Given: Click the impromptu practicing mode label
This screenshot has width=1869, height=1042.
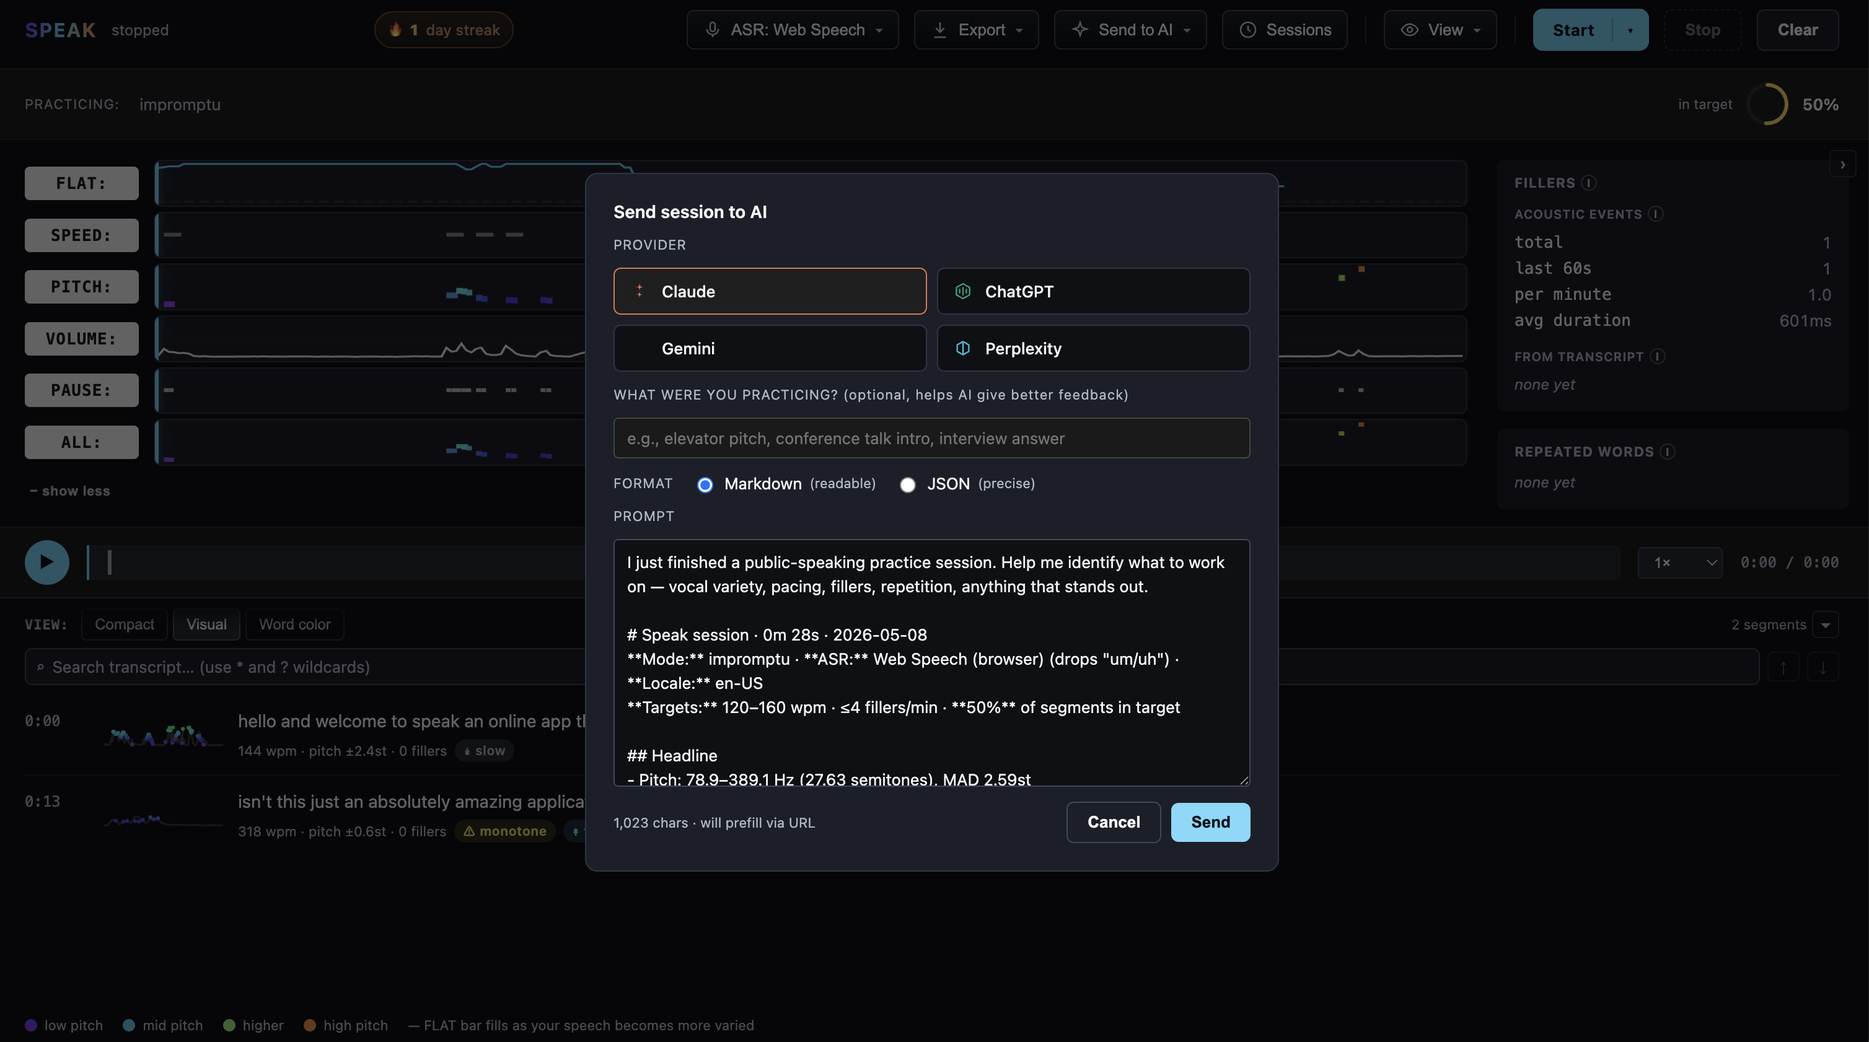Looking at the screenshot, I should 180,105.
